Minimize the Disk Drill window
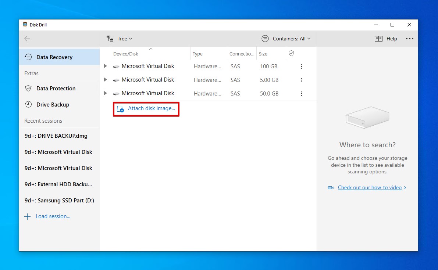 (376, 25)
